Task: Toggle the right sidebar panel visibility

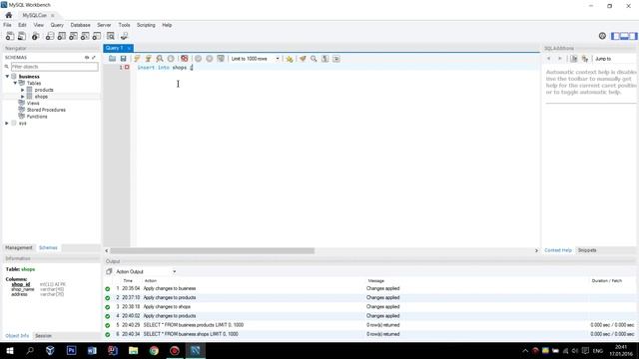Action: tap(633, 36)
